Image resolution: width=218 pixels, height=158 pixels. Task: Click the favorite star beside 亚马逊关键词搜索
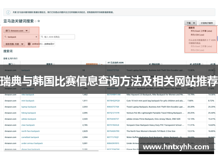click(x=39, y=21)
